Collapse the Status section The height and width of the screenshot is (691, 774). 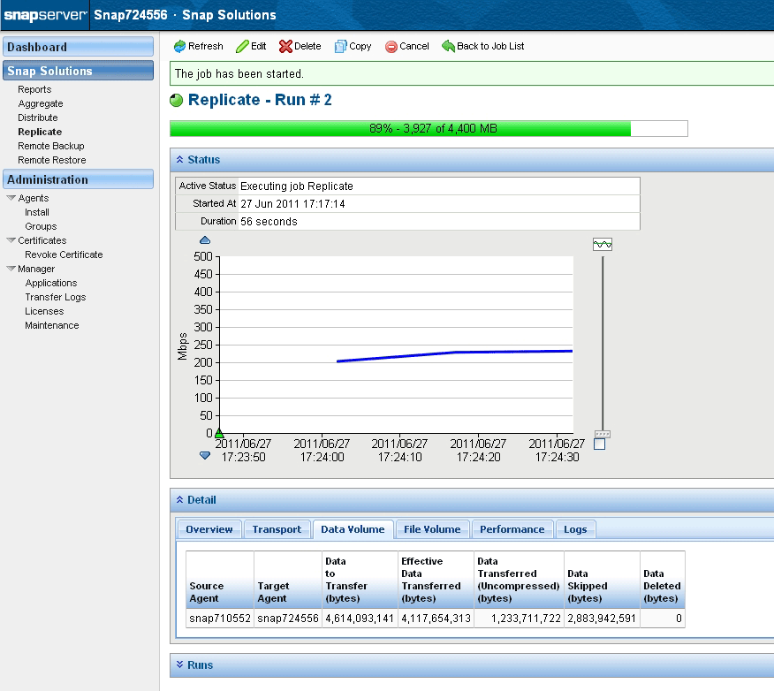tap(179, 160)
